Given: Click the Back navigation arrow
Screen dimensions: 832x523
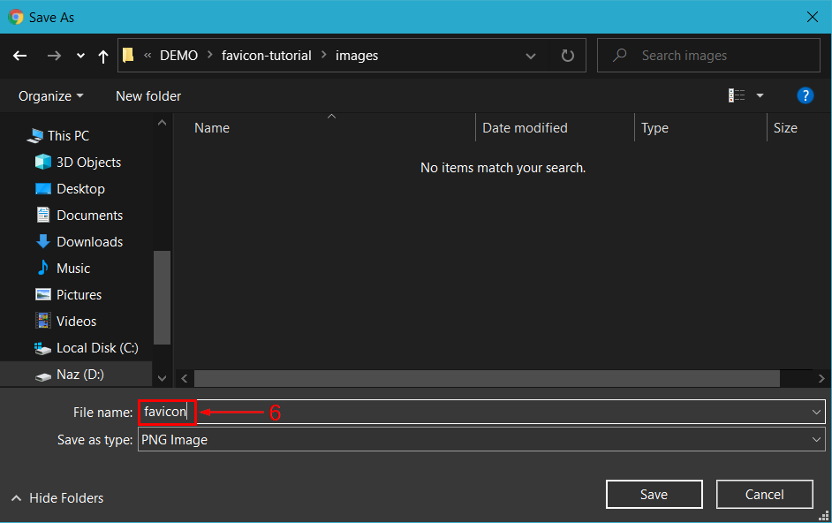Looking at the screenshot, I should coord(20,56).
